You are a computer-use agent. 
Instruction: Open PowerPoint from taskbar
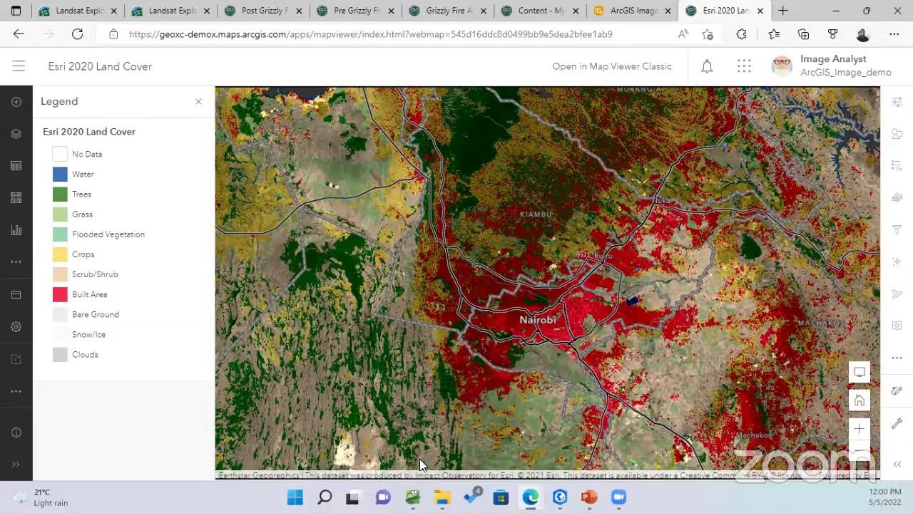(589, 497)
